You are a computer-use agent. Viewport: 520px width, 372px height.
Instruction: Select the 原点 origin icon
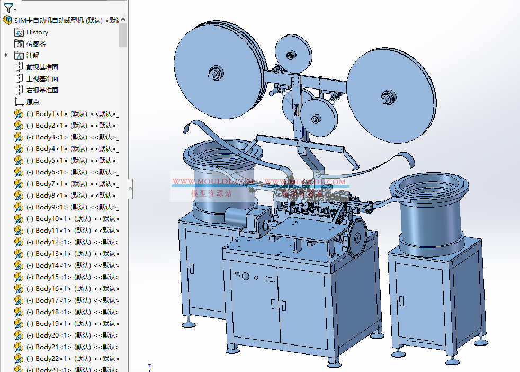point(19,102)
